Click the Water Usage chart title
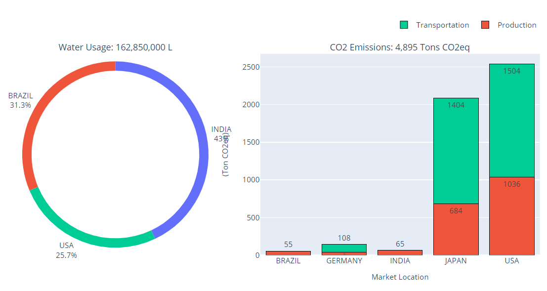The width and height of the screenshot is (547, 291). coord(115,47)
